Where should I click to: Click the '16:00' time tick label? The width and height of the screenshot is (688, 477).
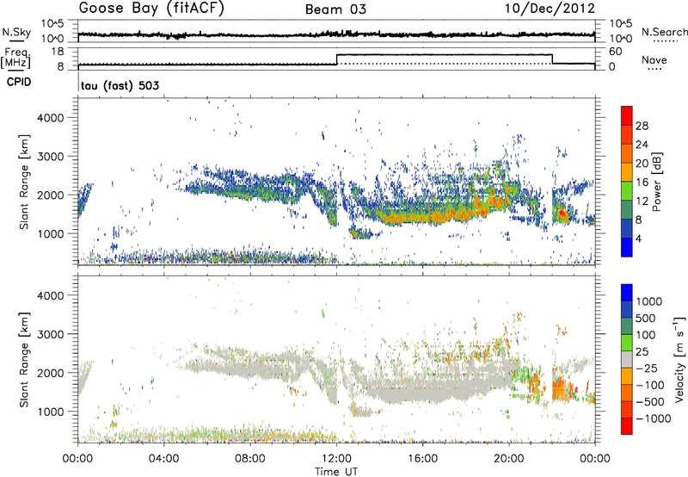coord(422,459)
